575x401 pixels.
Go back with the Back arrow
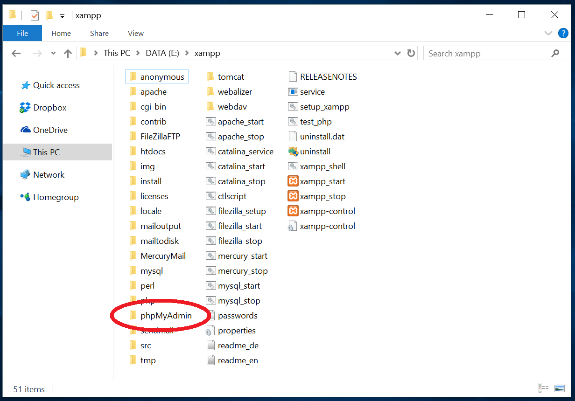16,53
